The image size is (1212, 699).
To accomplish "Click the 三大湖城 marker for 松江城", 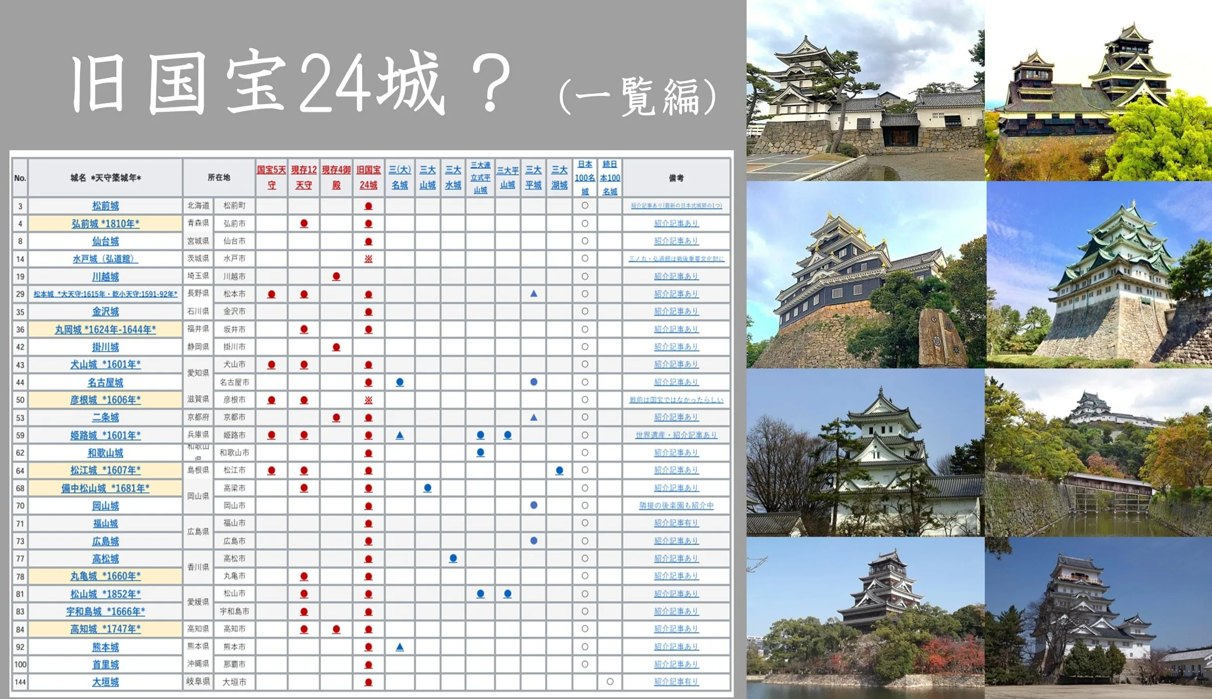I will point(559,470).
